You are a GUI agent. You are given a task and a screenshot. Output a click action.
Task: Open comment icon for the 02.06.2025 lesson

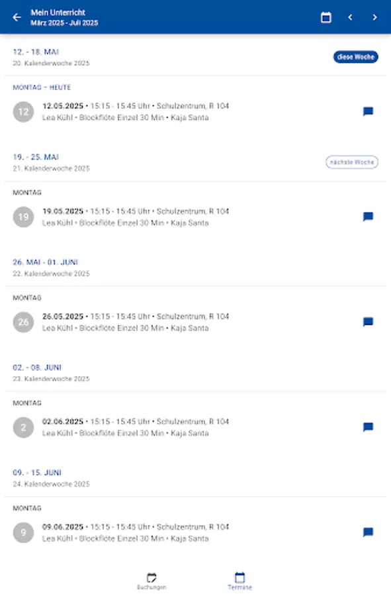pyautogui.click(x=368, y=426)
